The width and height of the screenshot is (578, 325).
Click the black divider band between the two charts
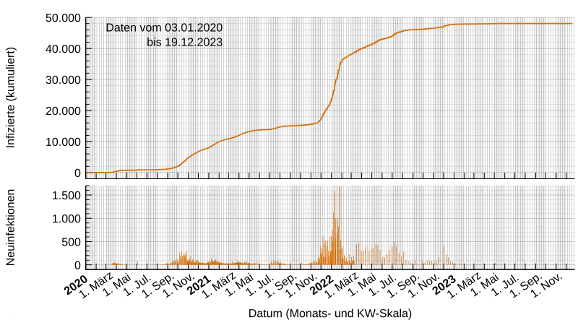tap(332, 182)
